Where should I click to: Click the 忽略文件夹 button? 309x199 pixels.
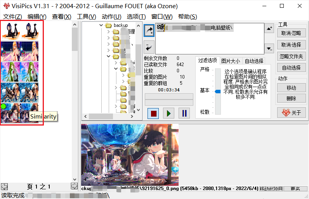coord(291,56)
